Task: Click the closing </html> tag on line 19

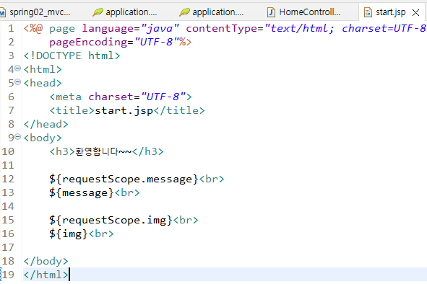Action: (46, 275)
